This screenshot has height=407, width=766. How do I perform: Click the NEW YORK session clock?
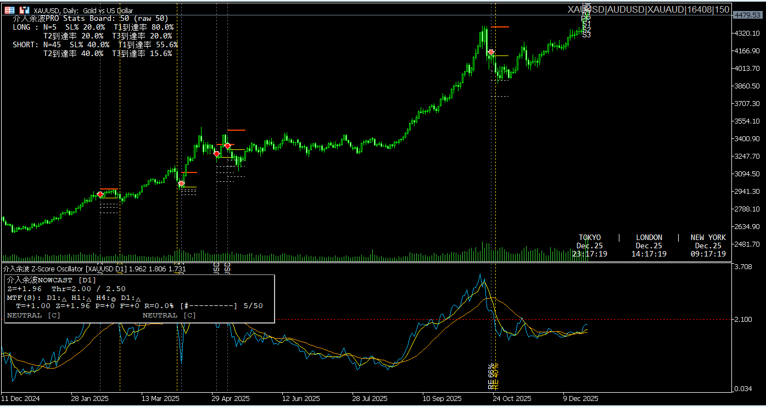pos(708,246)
